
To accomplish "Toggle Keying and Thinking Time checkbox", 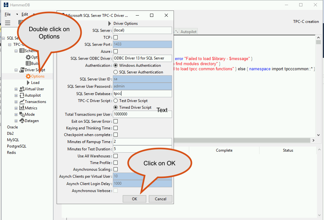I will (x=116, y=128).
